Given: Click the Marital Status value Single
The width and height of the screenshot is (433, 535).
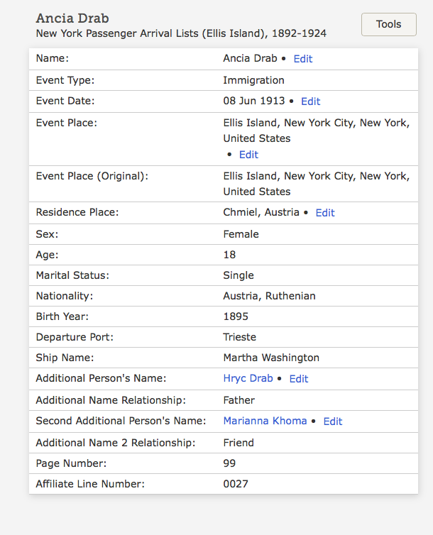Looking at the screenshot, I should 238,275.
